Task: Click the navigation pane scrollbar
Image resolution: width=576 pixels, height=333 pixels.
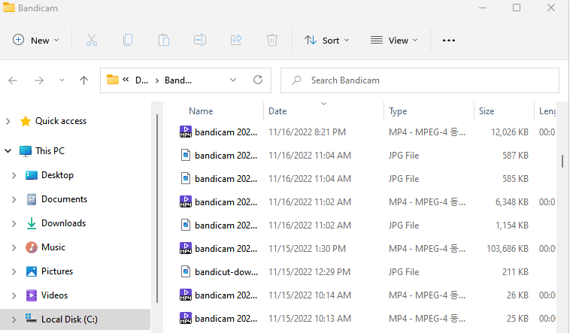Action: tap(157, 208)
